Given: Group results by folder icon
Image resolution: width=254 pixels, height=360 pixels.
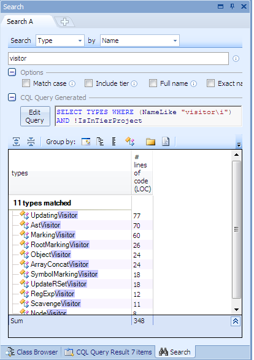Looking at the screenshot, I should (x=150, y=142).
